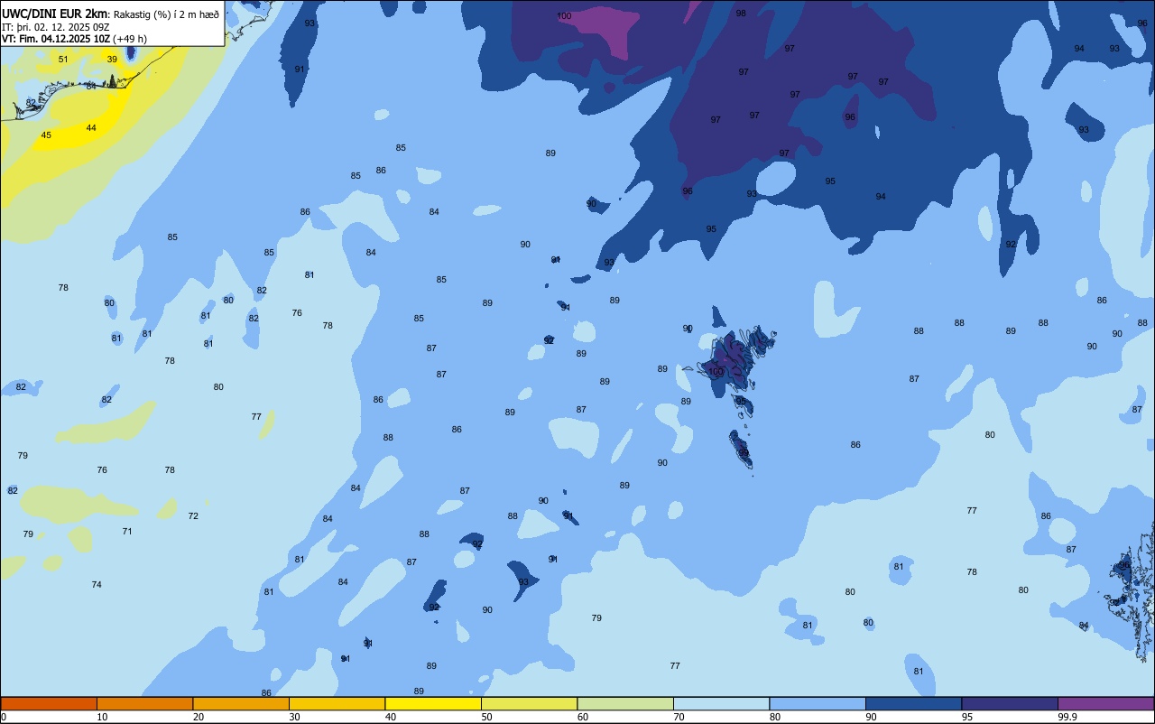Click the '100' value in top purple area

click(564, 16)
